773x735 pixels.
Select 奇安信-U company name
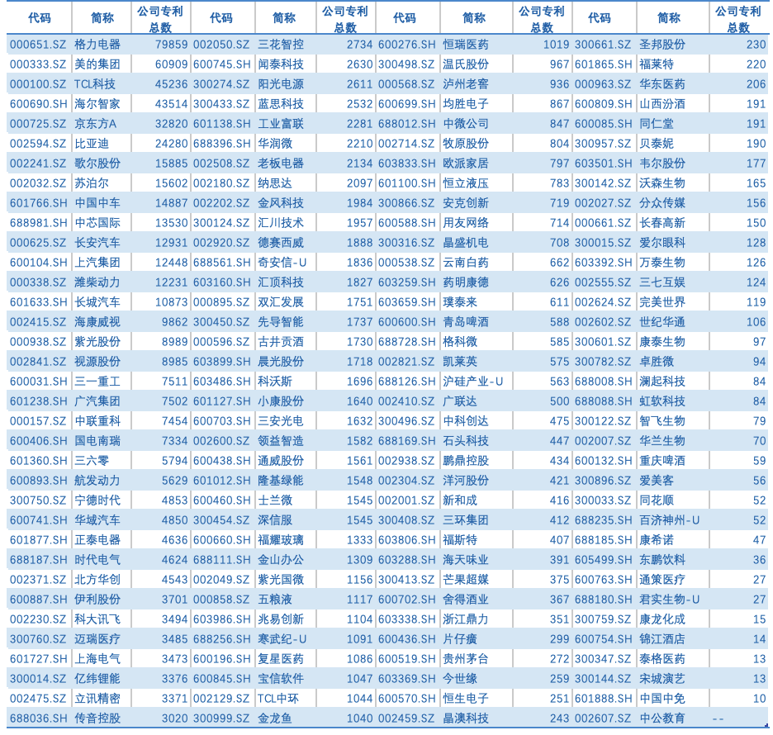(282, 263)
